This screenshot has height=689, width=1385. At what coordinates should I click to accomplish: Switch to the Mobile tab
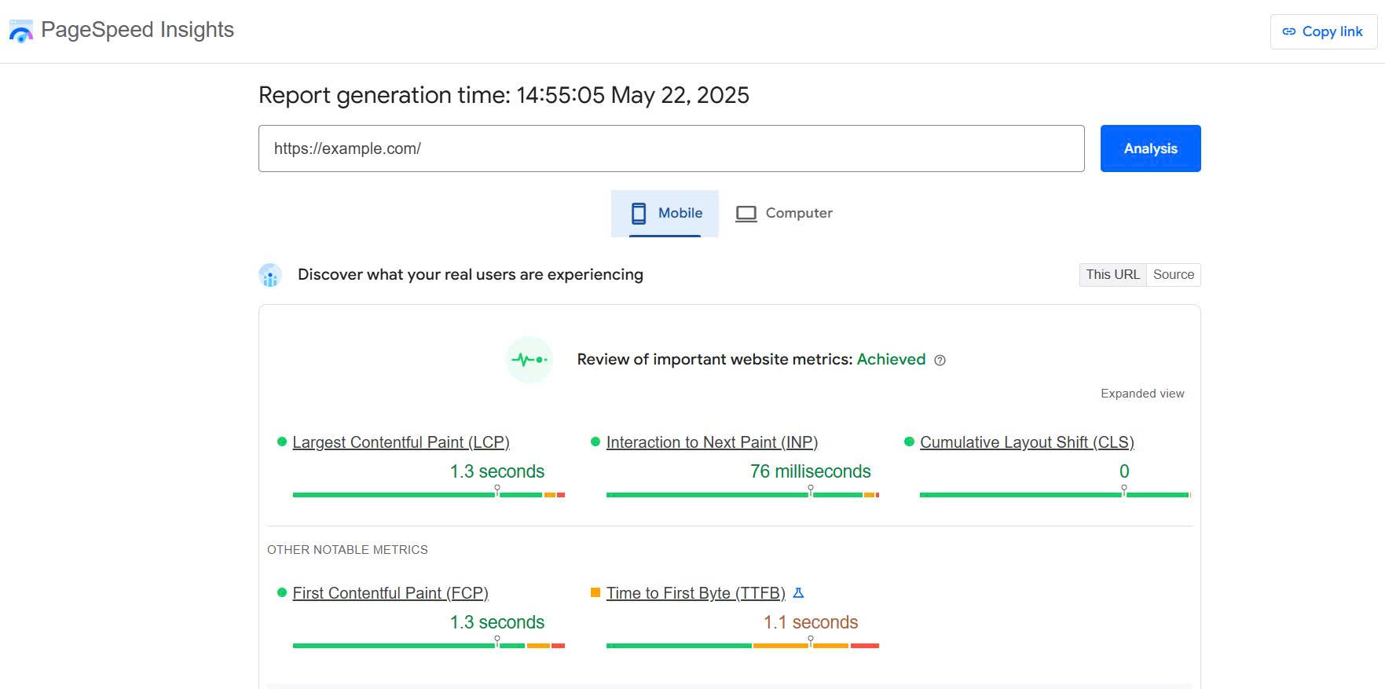(x=665, y=213)
